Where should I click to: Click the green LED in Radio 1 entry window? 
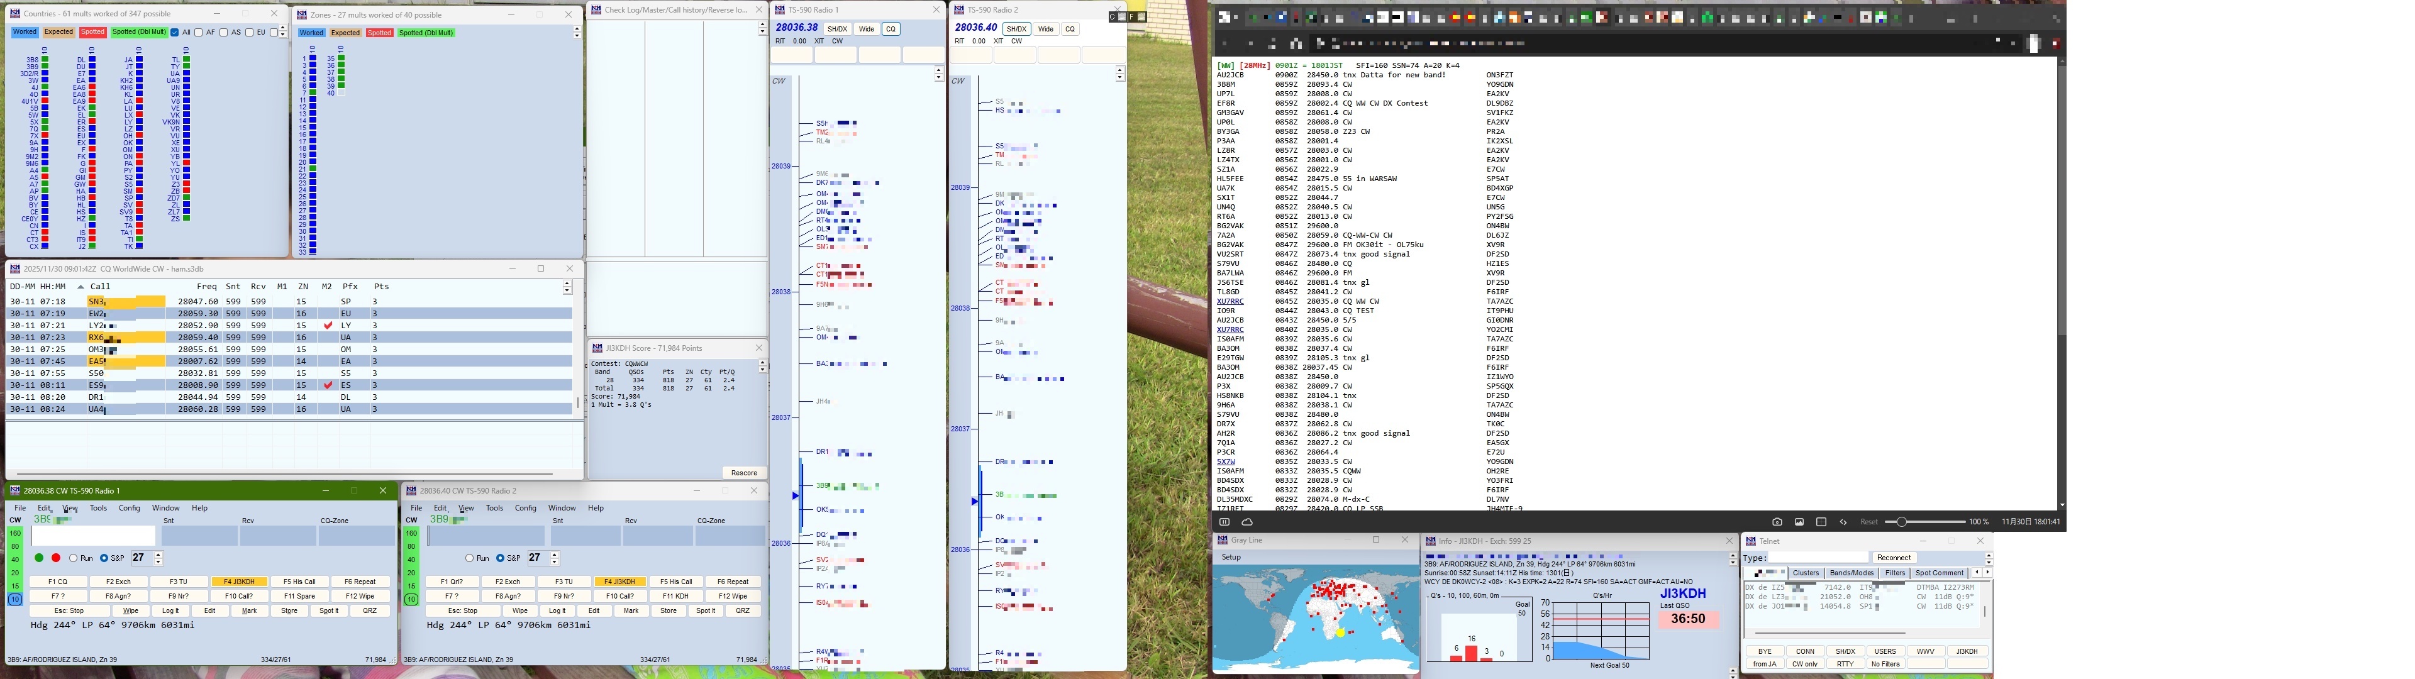(x=38, y=558)
